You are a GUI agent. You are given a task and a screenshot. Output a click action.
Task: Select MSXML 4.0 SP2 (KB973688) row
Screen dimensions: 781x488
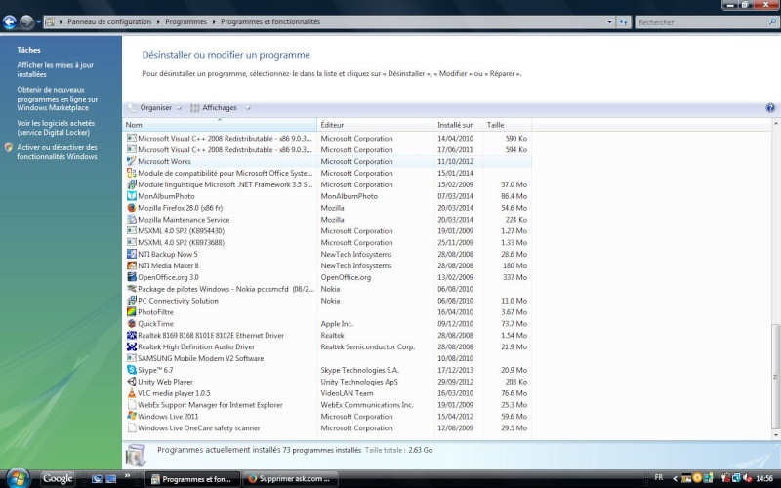[327, 242]
